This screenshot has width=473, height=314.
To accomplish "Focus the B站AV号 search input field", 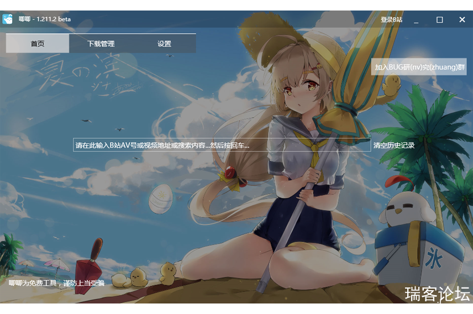I will (222, 145).
